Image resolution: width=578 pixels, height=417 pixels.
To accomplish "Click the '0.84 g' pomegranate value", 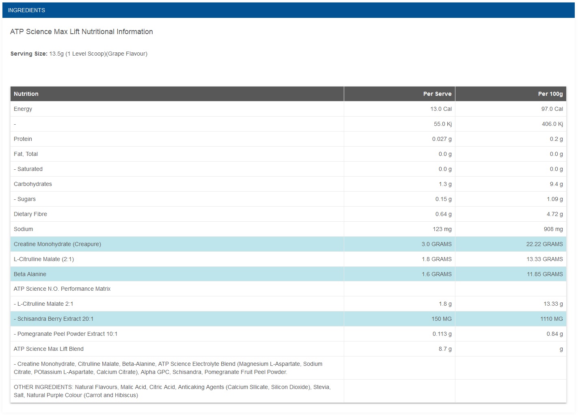I will tap(555, 334).
